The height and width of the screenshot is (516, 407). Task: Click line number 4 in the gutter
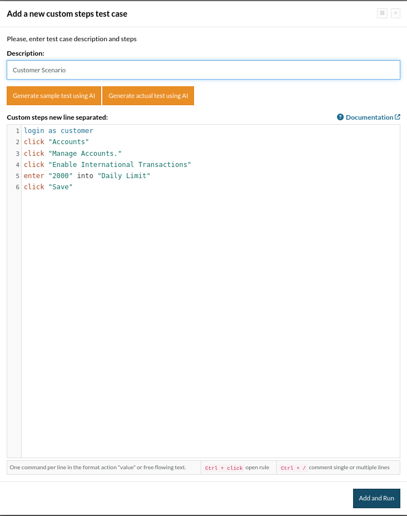(18, 165)
